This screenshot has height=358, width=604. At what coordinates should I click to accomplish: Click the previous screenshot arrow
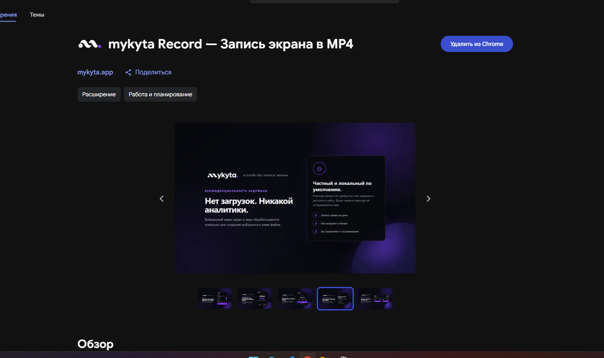[162, 199]
